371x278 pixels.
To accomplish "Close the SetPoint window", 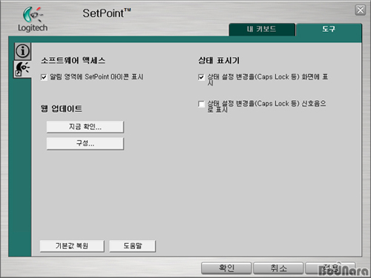I will [x=361, y=10].
